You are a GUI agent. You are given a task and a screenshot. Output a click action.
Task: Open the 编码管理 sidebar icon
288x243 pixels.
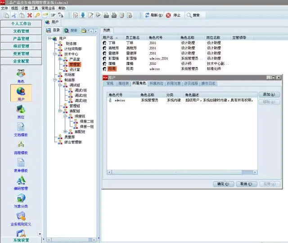(x=21, y=182)
